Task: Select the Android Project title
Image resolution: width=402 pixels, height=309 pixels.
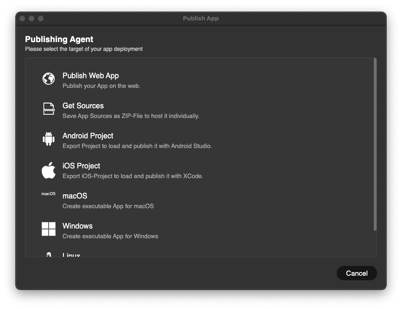Action: [x=88, y=136]
